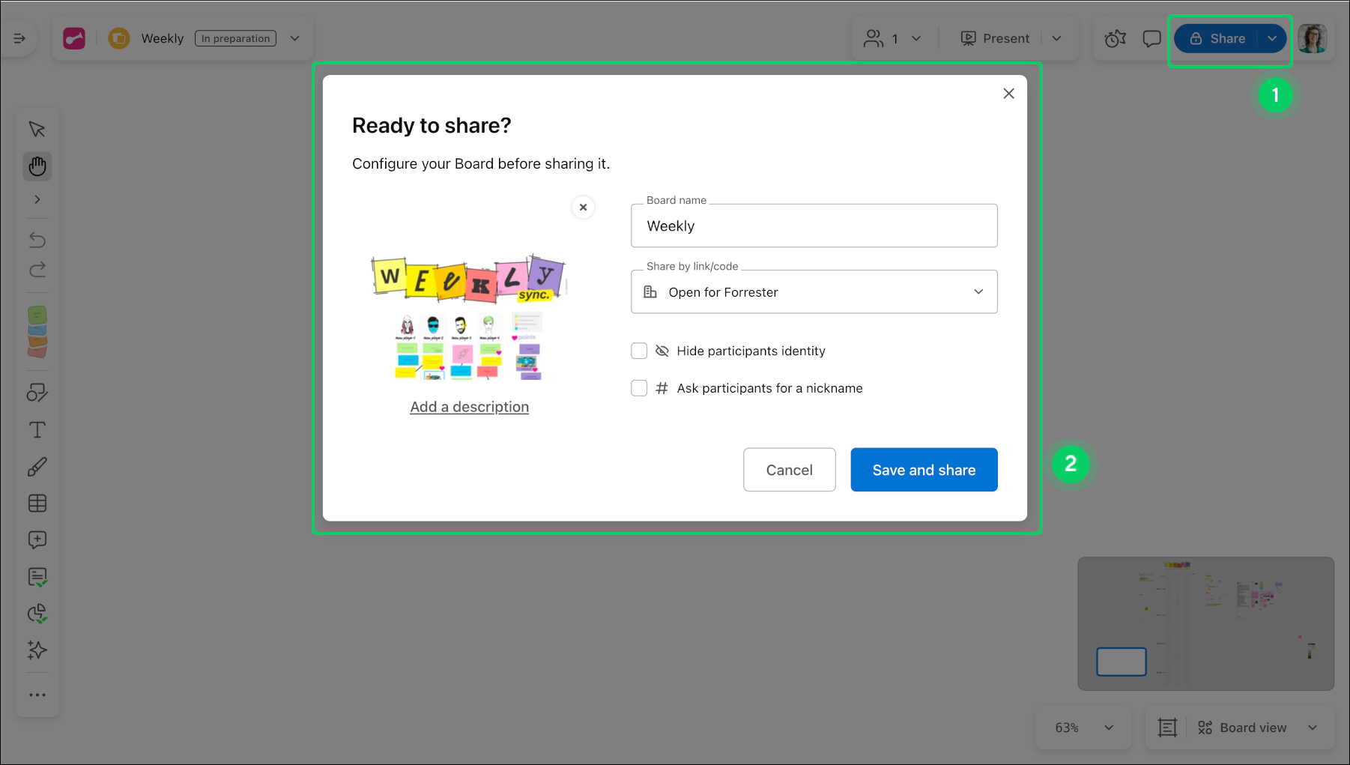Image resolution: width=1350 pixels, height=765 pixels.
Task: Check Ask participants for a nickname
Action: [639, 388]
